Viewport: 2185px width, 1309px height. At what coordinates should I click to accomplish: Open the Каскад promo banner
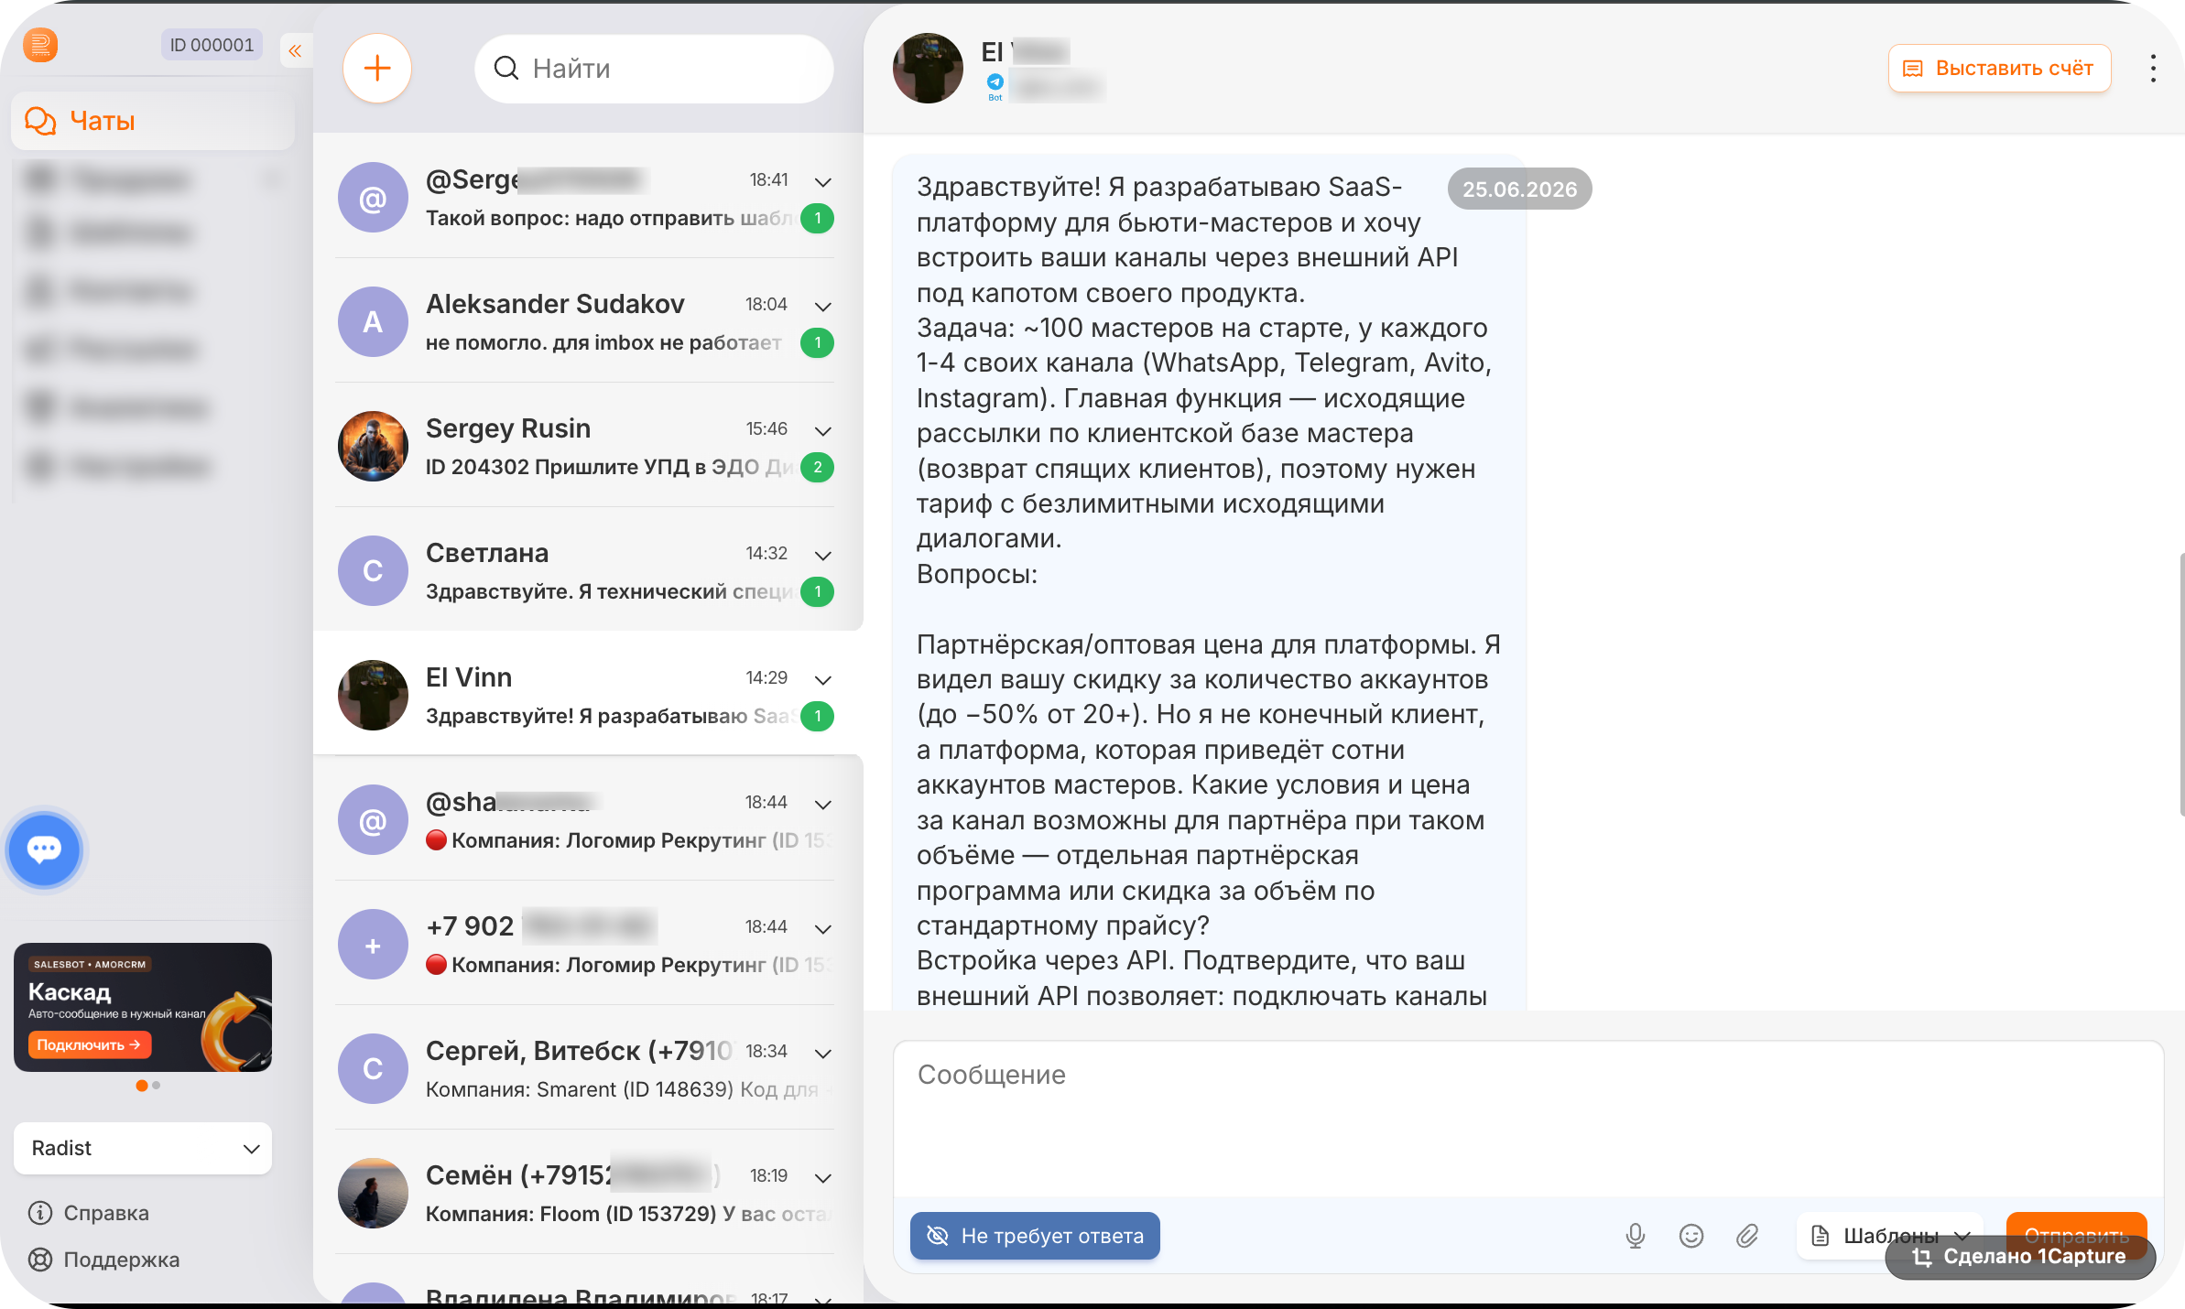(143, 1007)
